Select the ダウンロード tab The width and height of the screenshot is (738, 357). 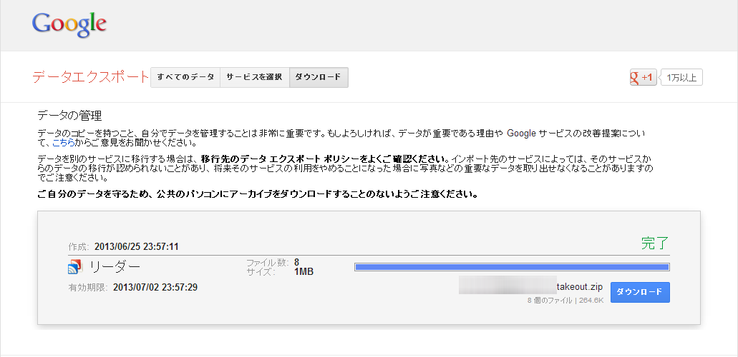(x=319, y=77)
